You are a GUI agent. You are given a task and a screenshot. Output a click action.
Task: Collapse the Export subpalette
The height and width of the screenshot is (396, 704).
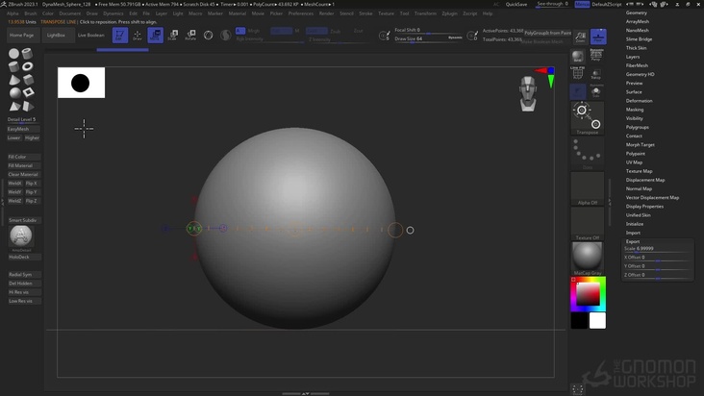pyautogui.click(x=633, y=241)
